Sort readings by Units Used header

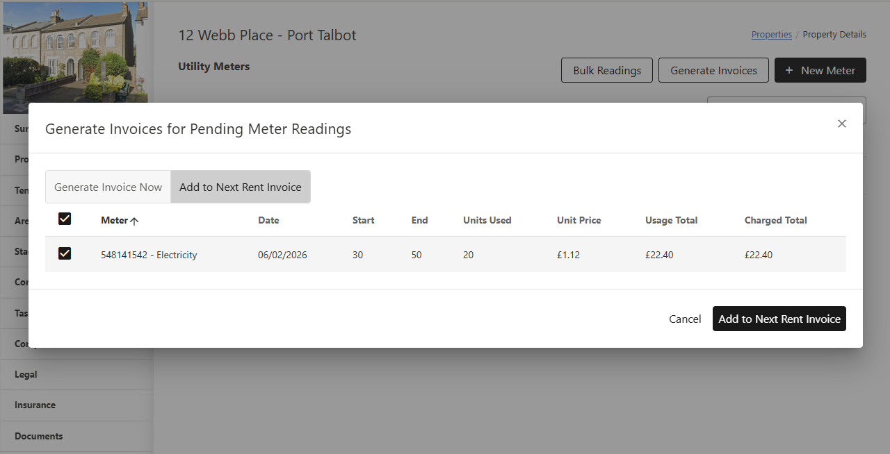(x=487, y=220)
